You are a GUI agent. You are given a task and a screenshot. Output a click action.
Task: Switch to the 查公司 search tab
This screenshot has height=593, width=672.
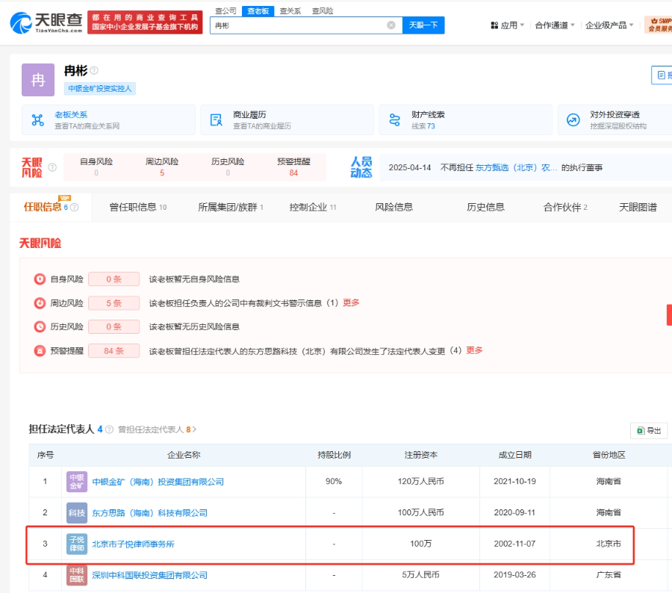pos(225,10)
